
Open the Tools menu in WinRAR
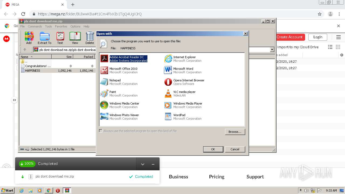point(49,26)
